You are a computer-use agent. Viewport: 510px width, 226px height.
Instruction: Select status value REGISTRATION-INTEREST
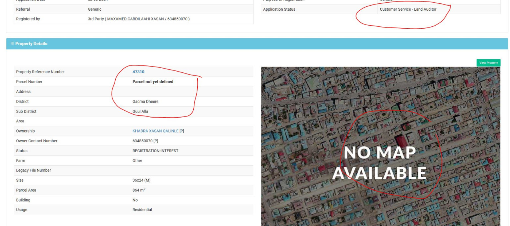[x=155, y=151]
